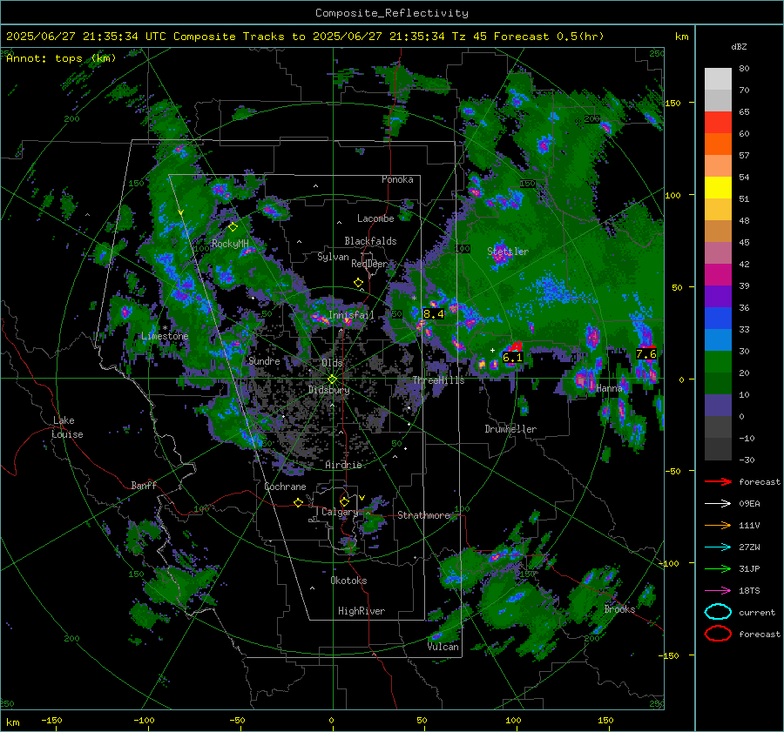This screenshot has width=784, height=732.
Task: Pick the dark orange swatch between 60 and 57 dBZ
Action: (x=718, y=144)
